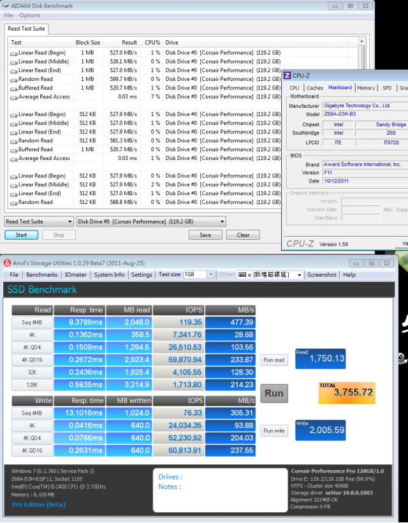The image size is (408, 523).
Task: Click the Z68A-D3H-B3 model field in CPU-Z
Action: (x=365, y=114)
